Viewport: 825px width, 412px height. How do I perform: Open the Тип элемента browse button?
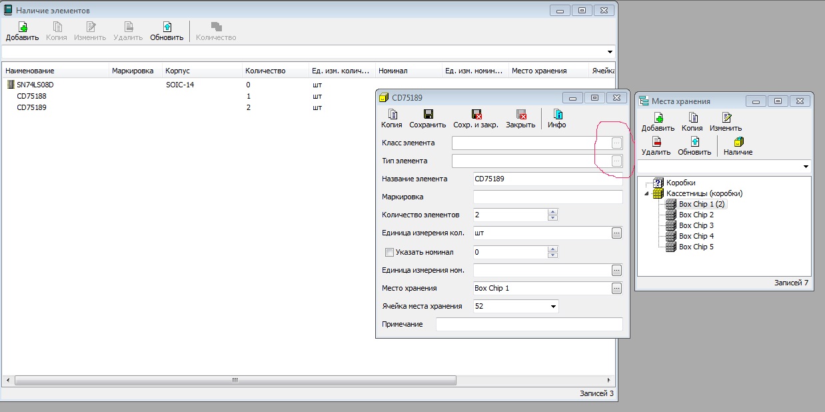coord(616,161)
